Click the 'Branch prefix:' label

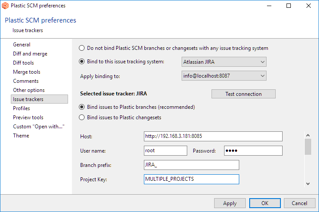[96, 165]
